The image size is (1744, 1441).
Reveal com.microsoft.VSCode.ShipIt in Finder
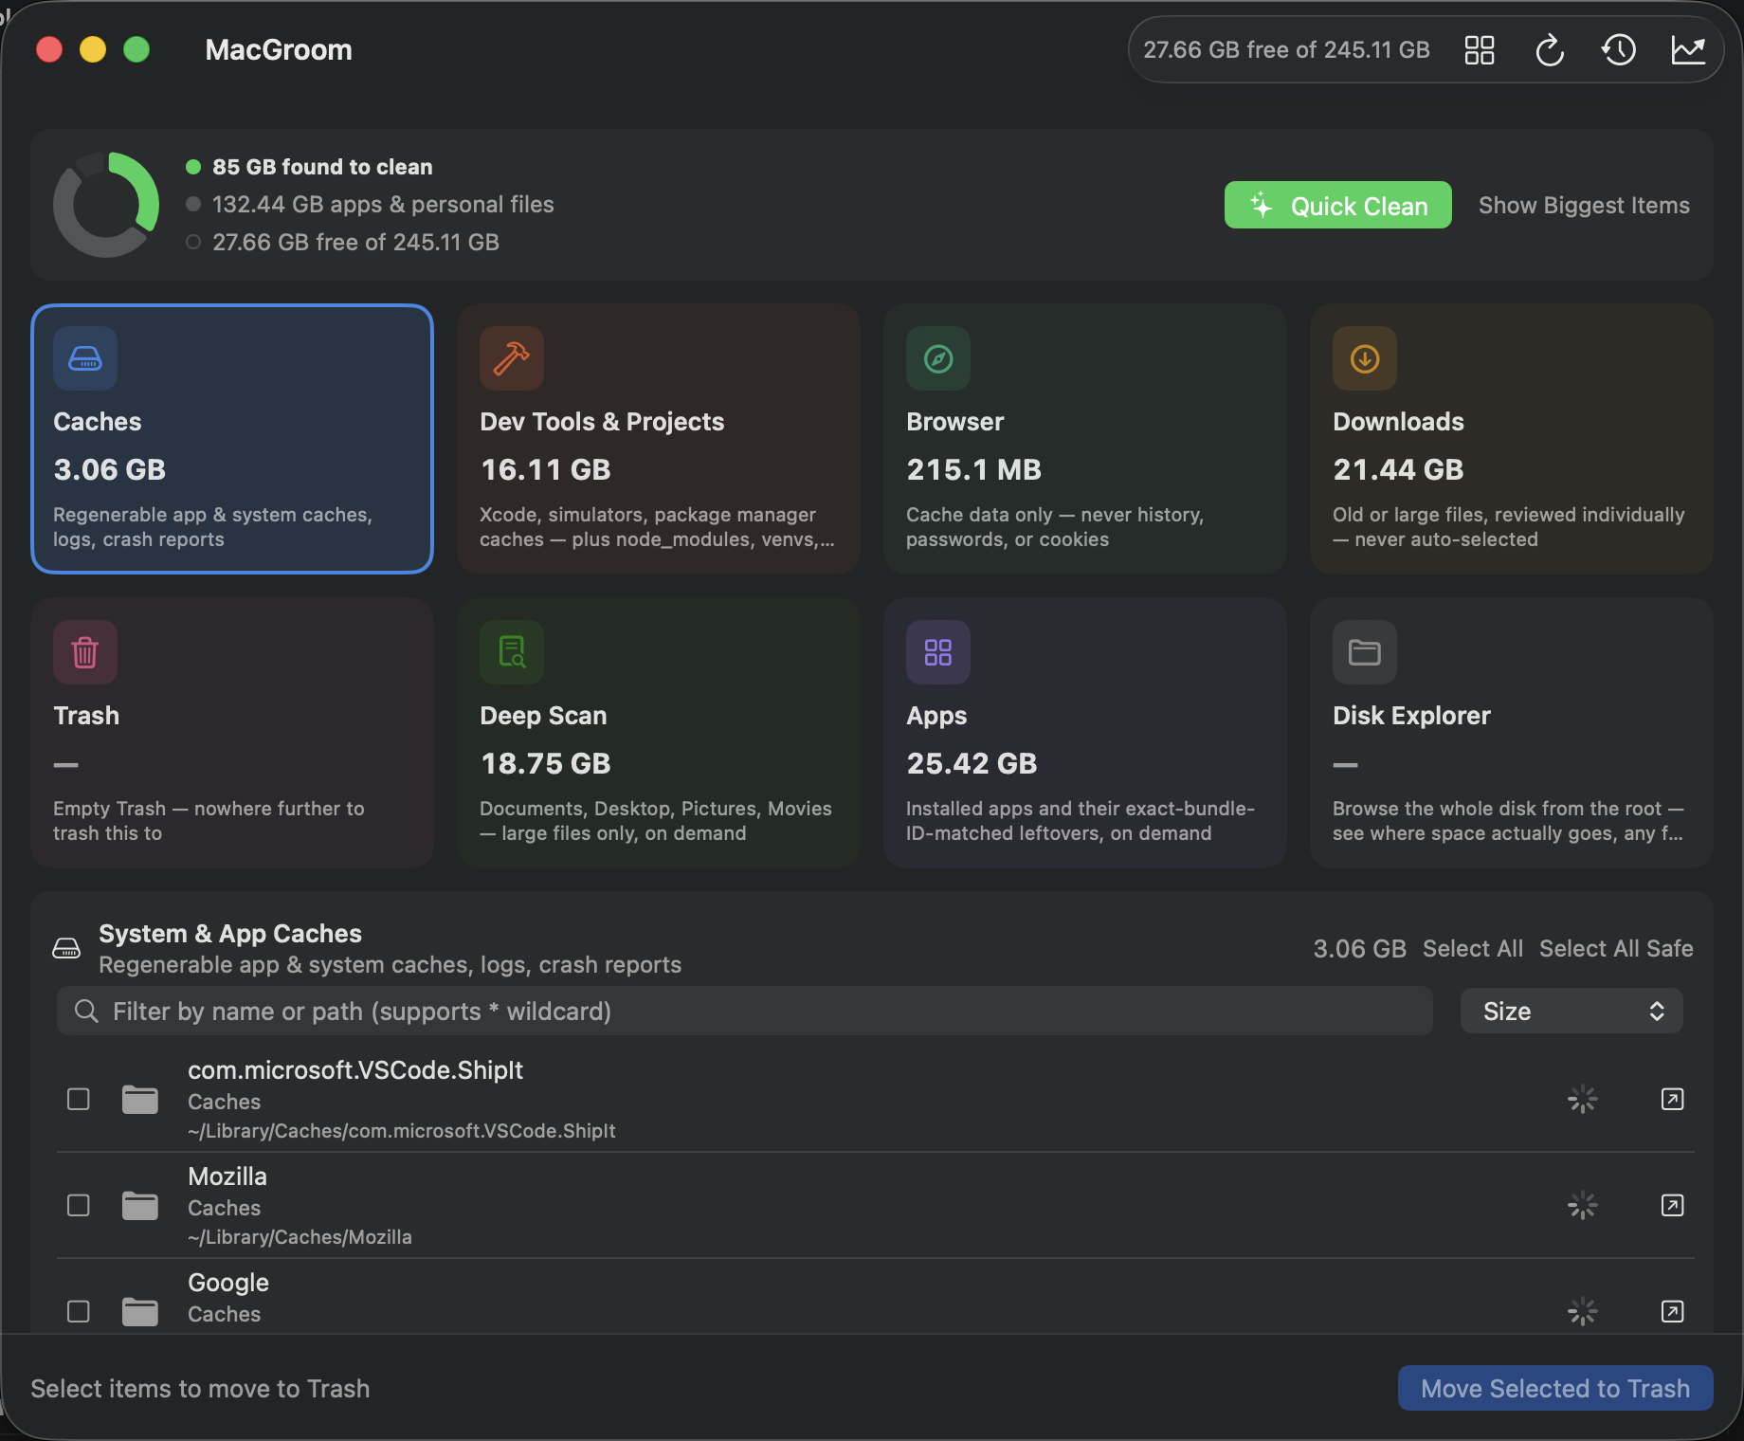click(x=1672, y=1099)
